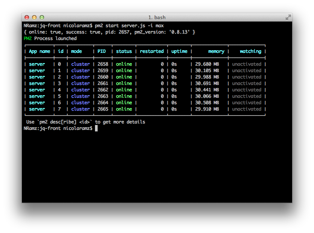314x233 pixels.
Task: Click PID 2658 in the process table
Action: click(103, 64)
